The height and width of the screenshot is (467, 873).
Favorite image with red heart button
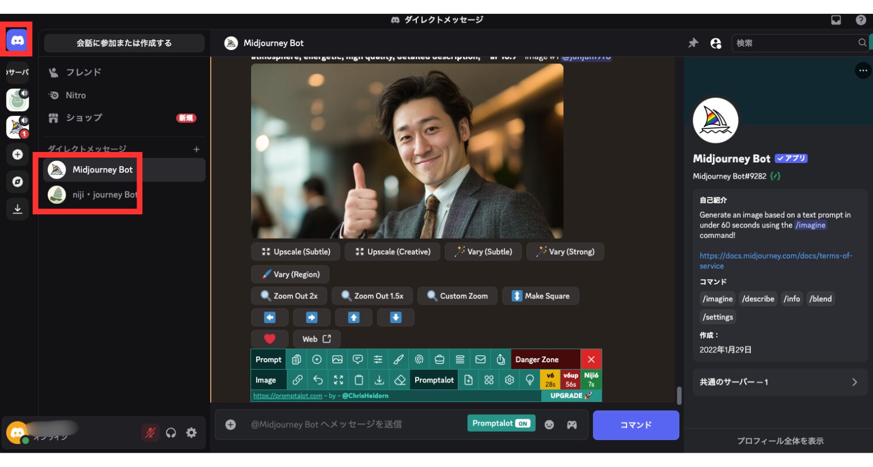[x=270, y=339]
